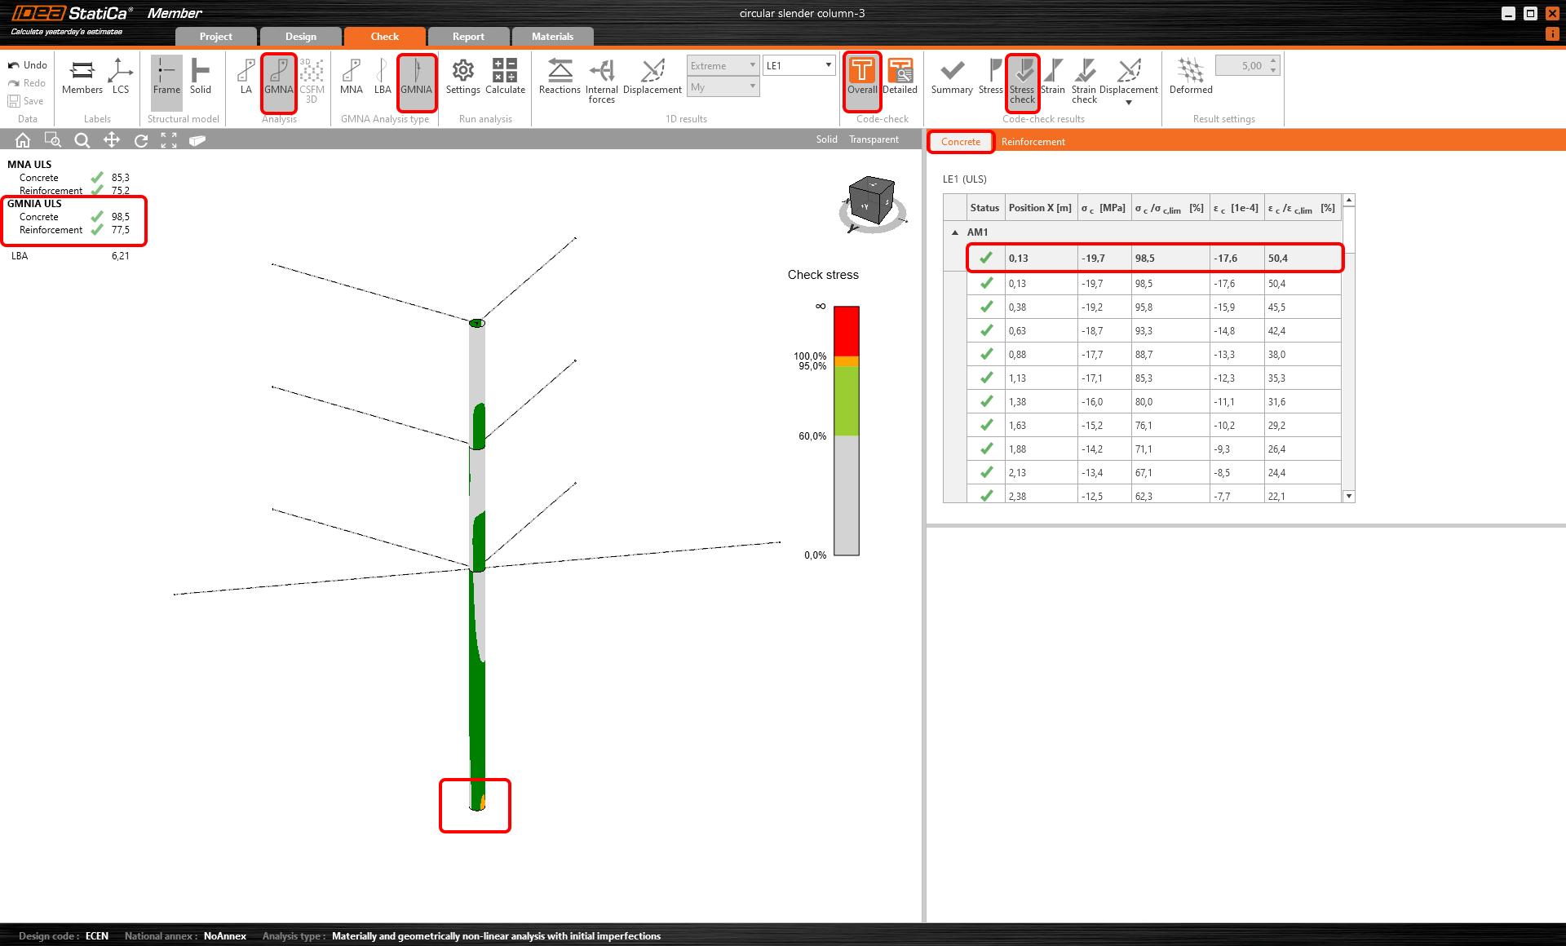Open the Reinforcement results tab
Screen dimensions: 1566x946
tap(1033, 142)
